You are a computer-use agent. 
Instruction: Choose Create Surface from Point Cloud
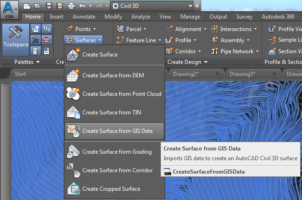coord(121,94)
